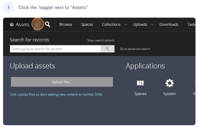Go to the Downloads menu item
This screenshot has width=198, height=128.
[169, 24]
